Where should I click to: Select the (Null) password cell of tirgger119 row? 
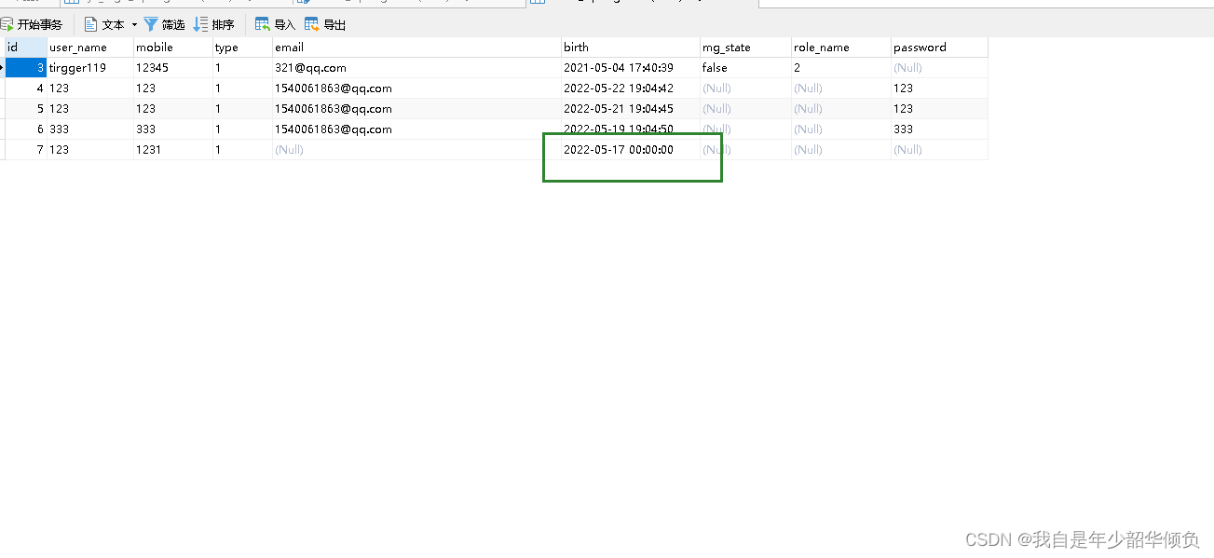939,68
